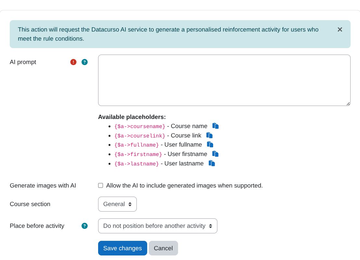This screenshot has height=260, width=360.
Task: Copy the coursename placeholder
Action: pyautogui.click(x=215, y=126)
